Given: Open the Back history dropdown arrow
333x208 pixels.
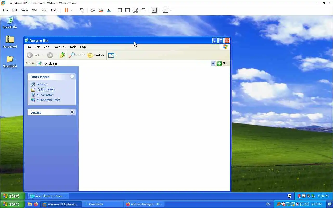Looking at the screenshot, I should tap(43, 55).
